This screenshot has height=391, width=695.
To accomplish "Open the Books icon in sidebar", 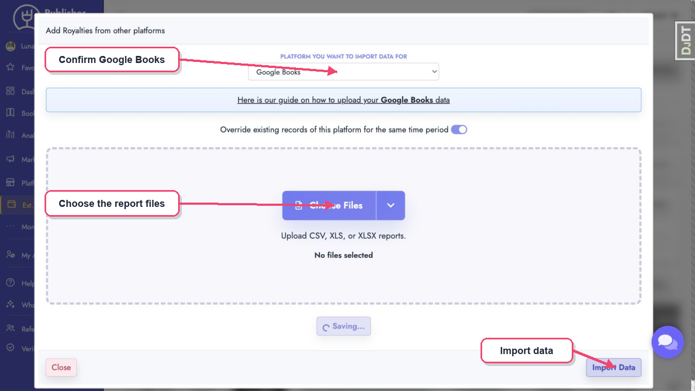I will 10,113.
